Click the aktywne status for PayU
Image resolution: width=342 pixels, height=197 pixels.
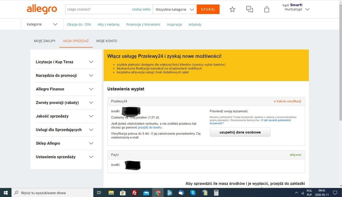(x=295, y=155)
